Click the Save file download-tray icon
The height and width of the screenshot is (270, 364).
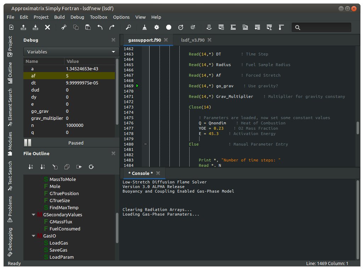(35, 27)
